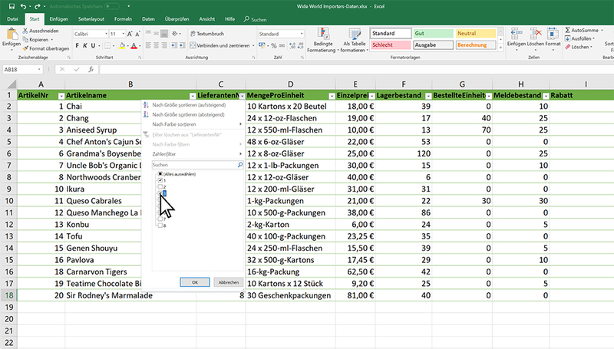The height and width of the screenshot is (349, 614).
Task: Click the insert function fx icon
Action: [x=91, y=69]
